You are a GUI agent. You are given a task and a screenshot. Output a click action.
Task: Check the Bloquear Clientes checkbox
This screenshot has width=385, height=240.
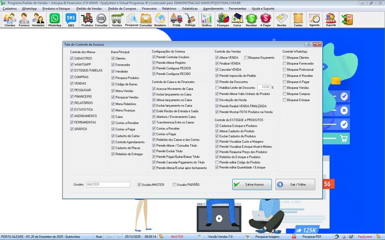tap(284, 58)
